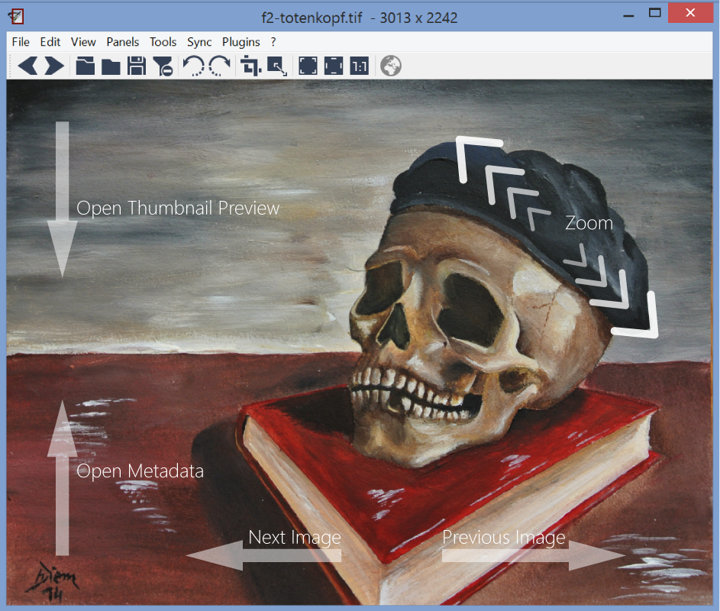Open the Resize image tool icon

pyautogui.click(x=277, y=66)
